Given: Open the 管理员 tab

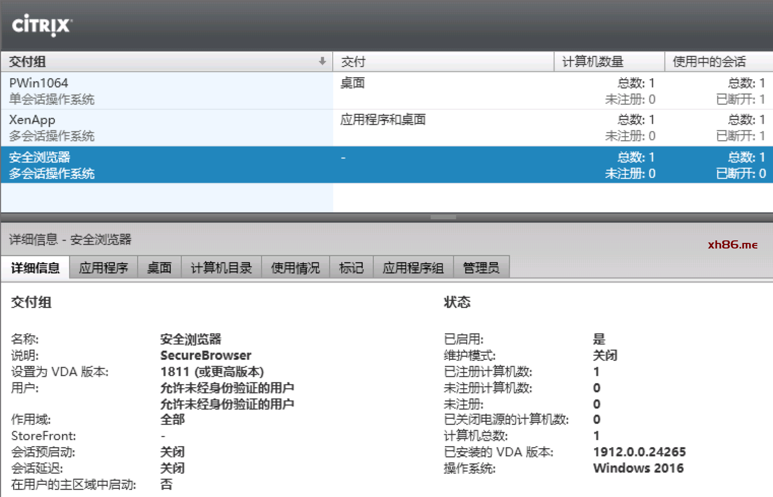Looking at the screenshot, I should [x=481, y=268].
